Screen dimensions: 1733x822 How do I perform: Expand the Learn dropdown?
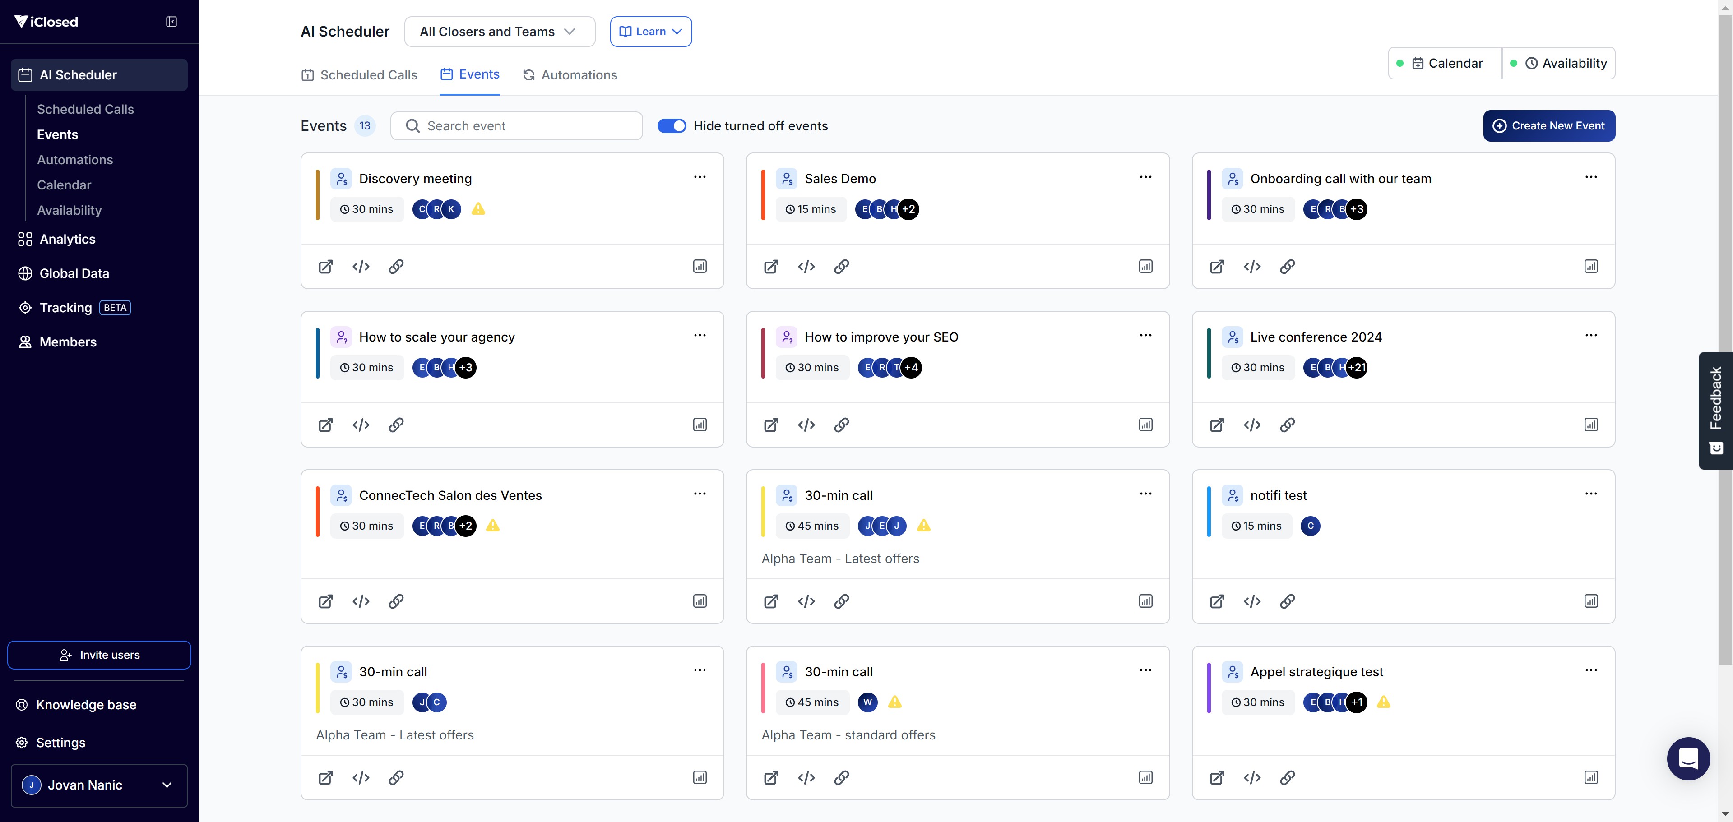[650, 32]
